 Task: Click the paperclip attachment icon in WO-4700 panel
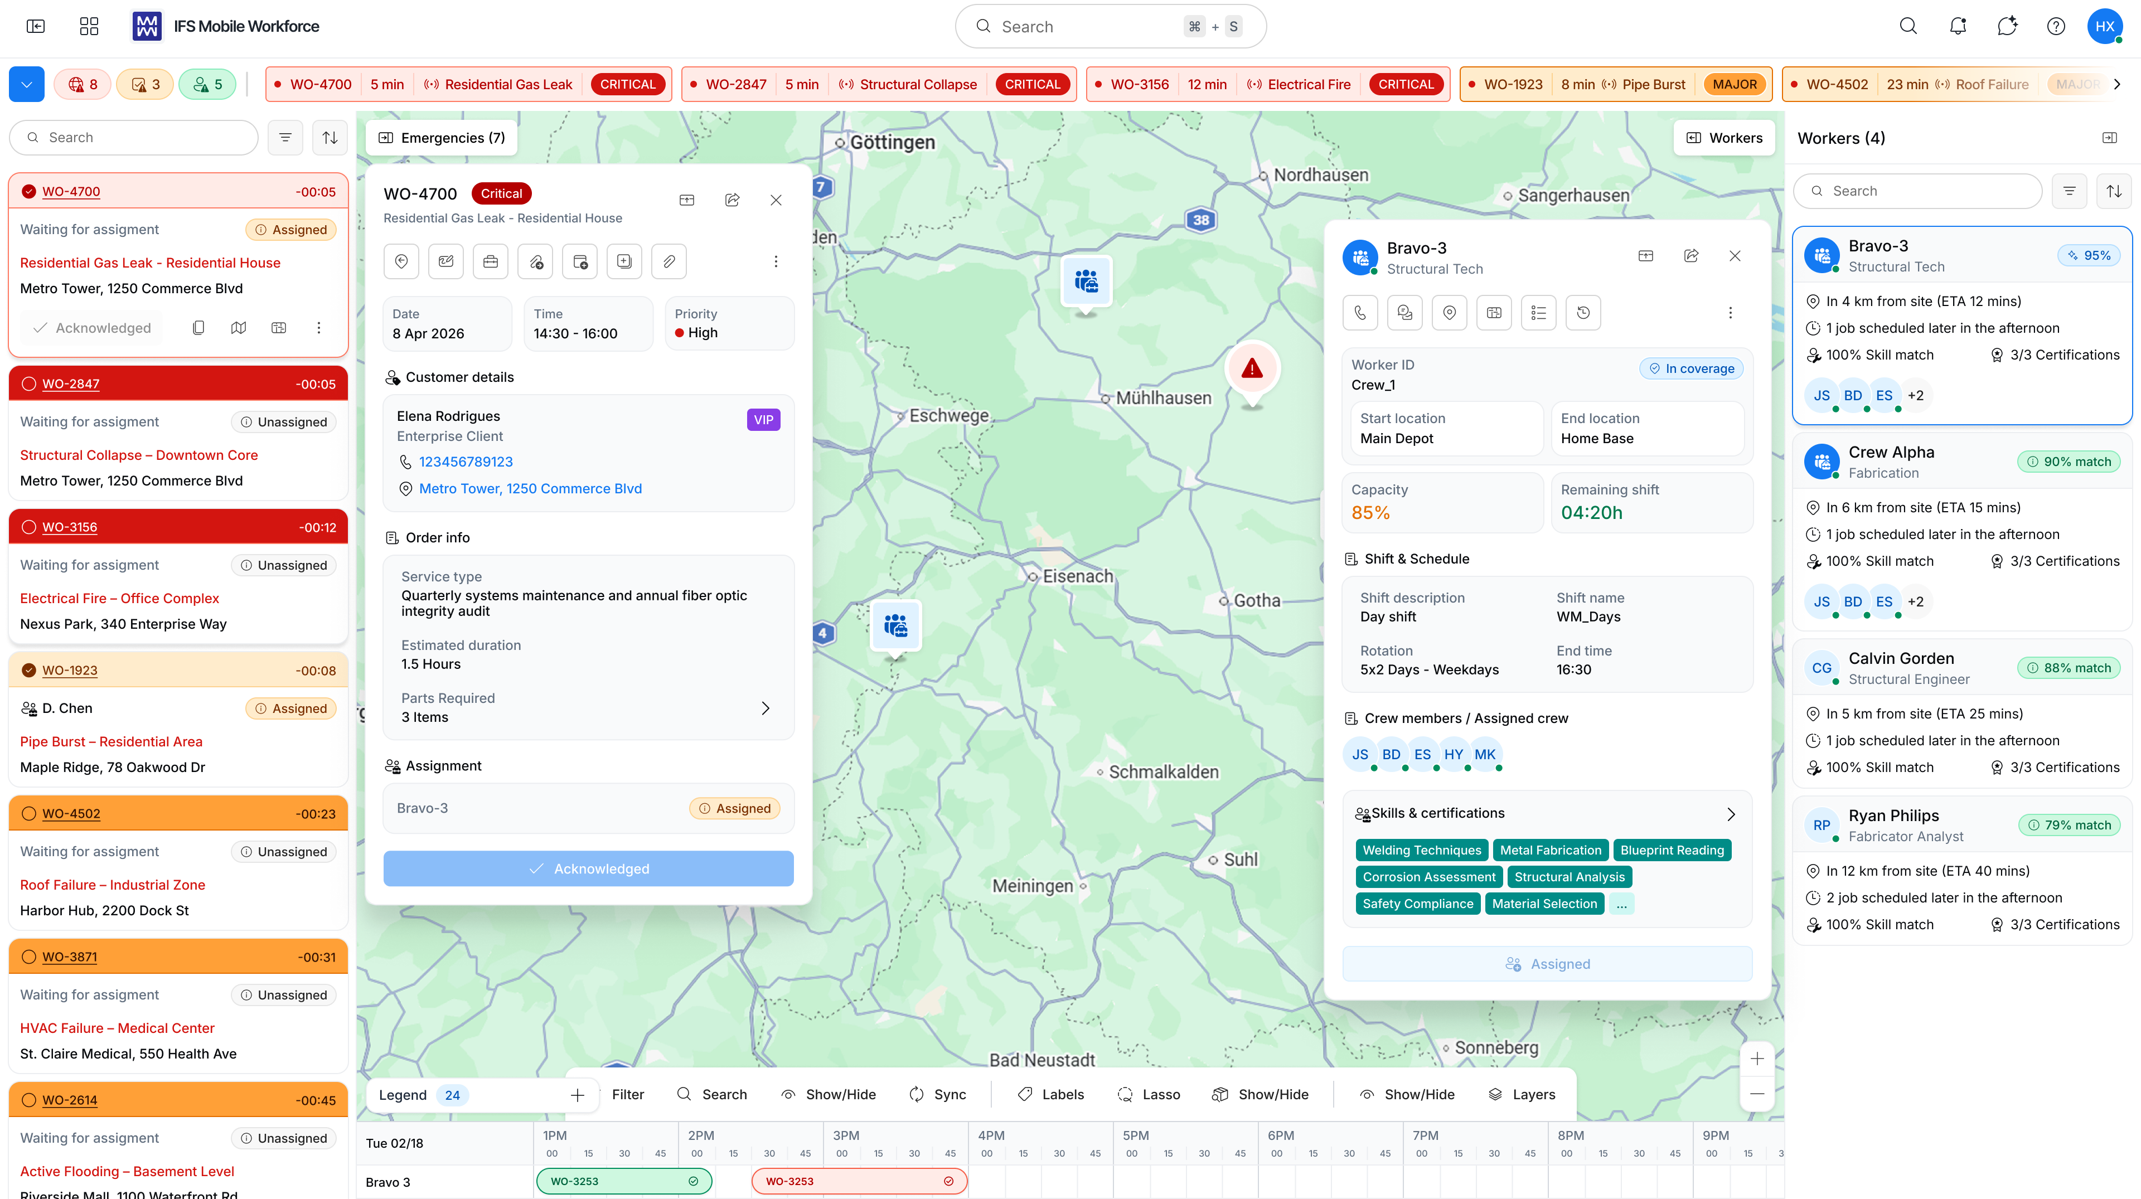(x=669, y=262)
